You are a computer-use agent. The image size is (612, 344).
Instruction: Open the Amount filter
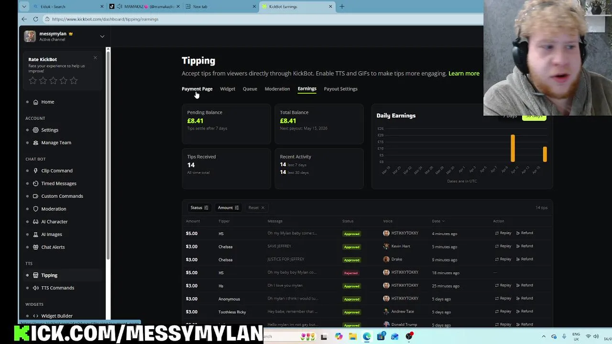pos(228,208)
